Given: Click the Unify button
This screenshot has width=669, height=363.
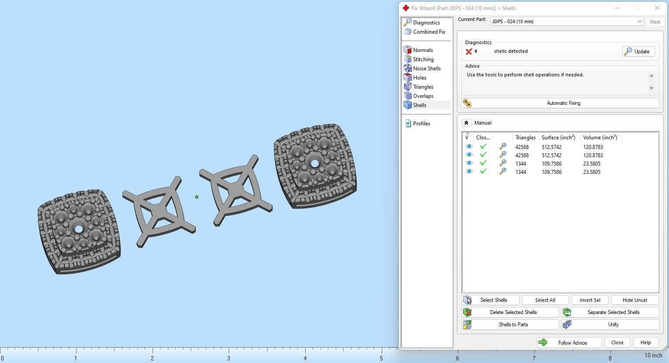Looking at the screenshot, I should coord(610,325).
